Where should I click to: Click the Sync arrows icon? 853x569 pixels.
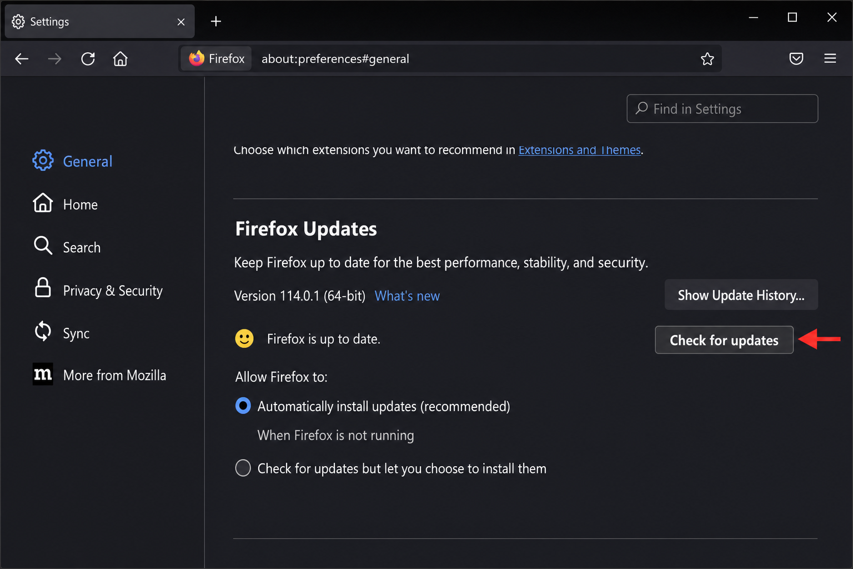coord(43,331)
